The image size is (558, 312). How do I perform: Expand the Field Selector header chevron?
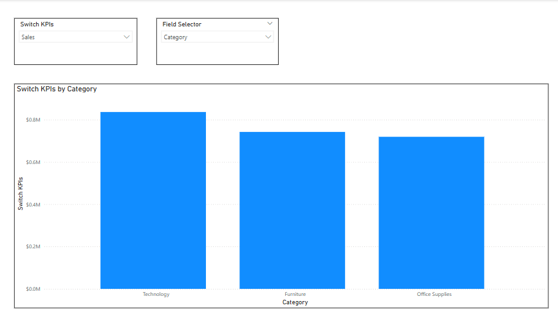(x=270, y=23)
